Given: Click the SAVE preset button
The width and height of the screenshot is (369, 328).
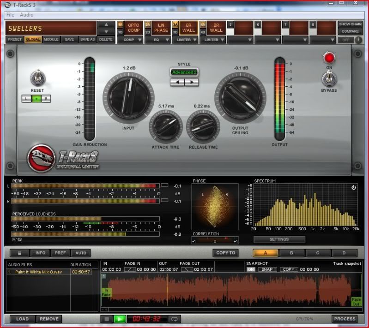Looking at the screenshot, I should [69, 39].
